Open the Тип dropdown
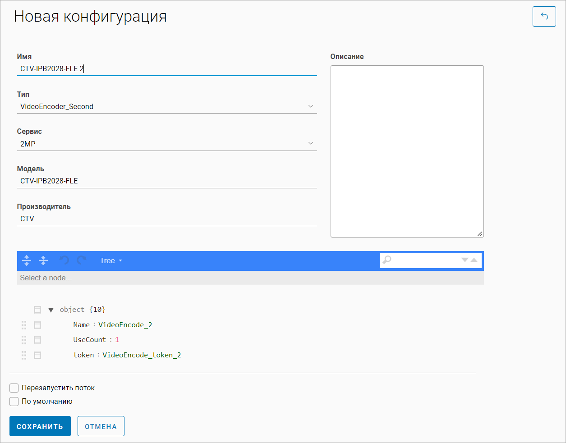 [167, 107]
